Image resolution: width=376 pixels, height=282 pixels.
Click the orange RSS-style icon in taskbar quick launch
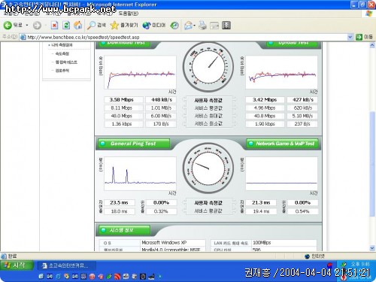(117, 277)
